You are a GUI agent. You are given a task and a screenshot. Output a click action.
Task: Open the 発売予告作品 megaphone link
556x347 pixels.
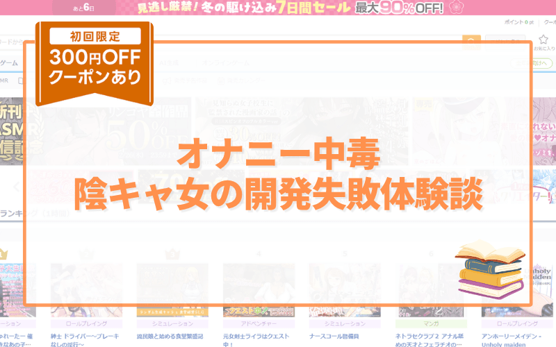(x=185, y=81)
